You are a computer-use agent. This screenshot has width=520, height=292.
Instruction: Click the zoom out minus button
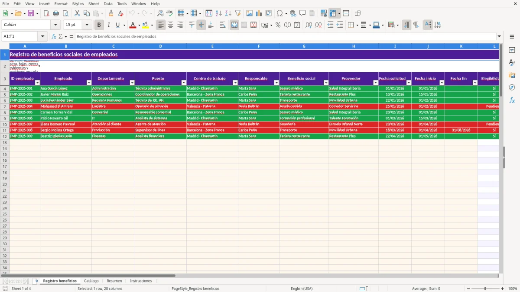468,289
